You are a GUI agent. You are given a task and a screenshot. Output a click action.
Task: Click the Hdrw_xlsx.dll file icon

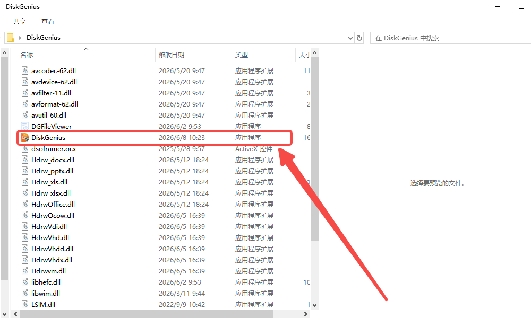pyautogui.click(x=25, y=193)
